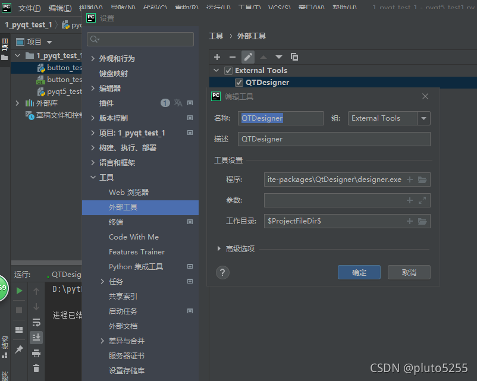Select Keymap settings page
This screenshot has width=477, height=381.
[114, 73]
